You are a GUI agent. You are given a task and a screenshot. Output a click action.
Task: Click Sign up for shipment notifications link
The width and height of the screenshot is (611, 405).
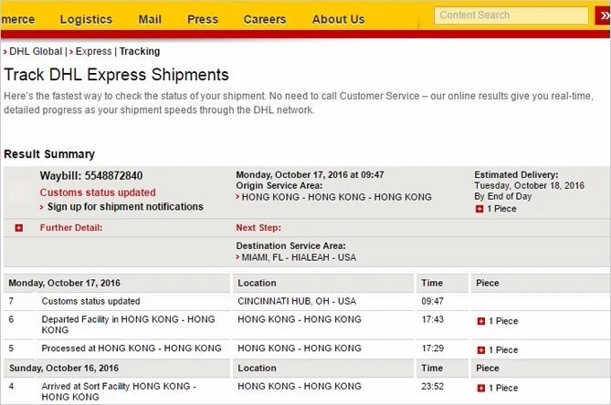(x=125, y=206)
